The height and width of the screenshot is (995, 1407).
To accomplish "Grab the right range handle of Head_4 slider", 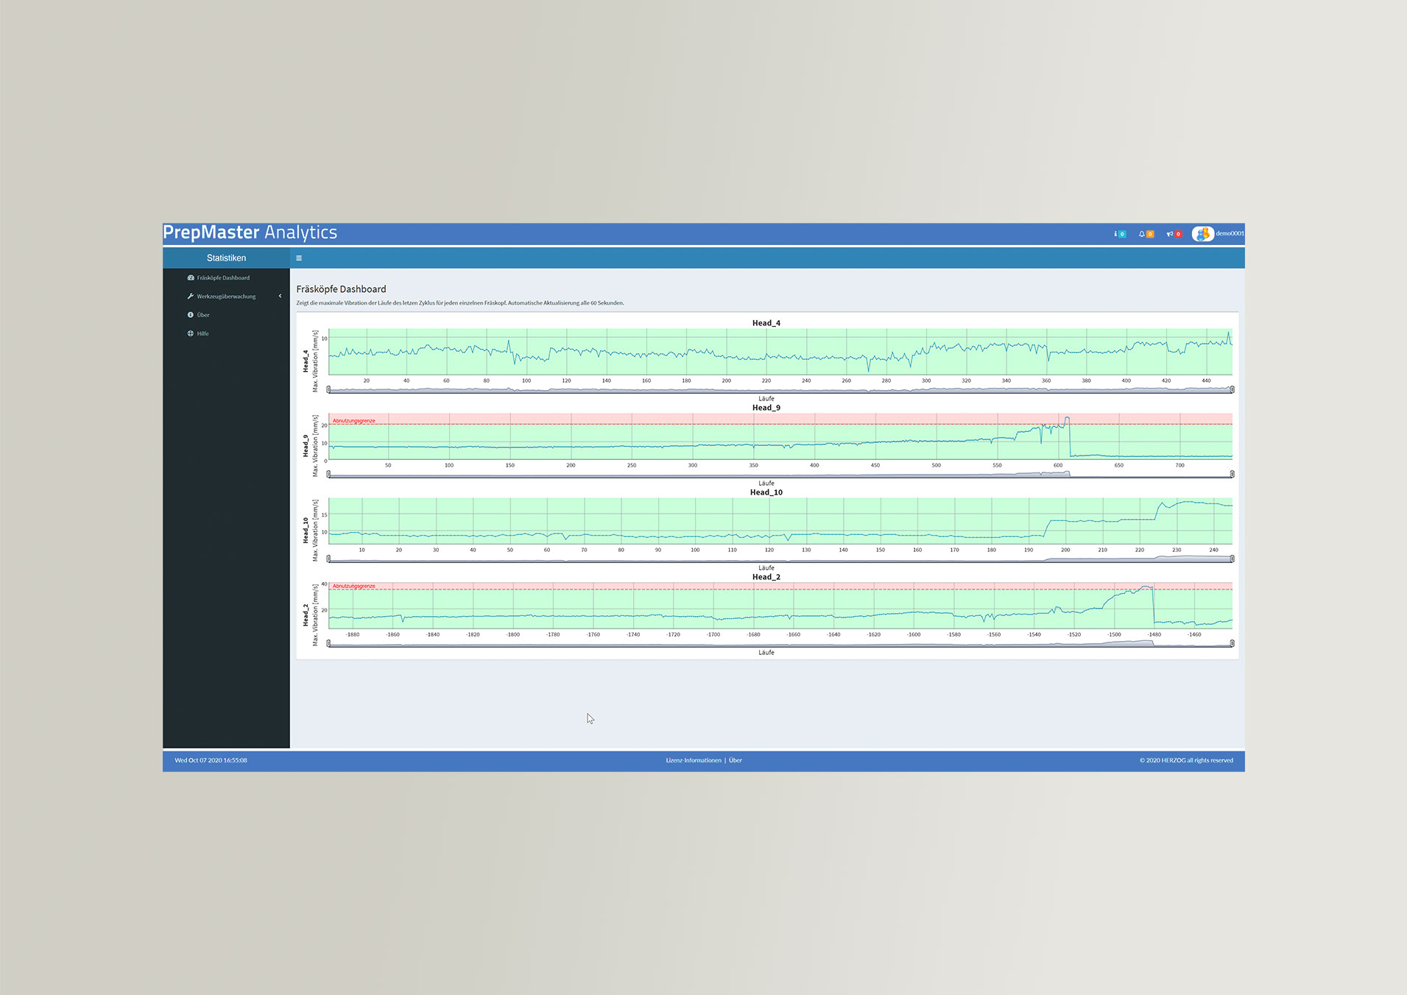I will (1232, 390).
